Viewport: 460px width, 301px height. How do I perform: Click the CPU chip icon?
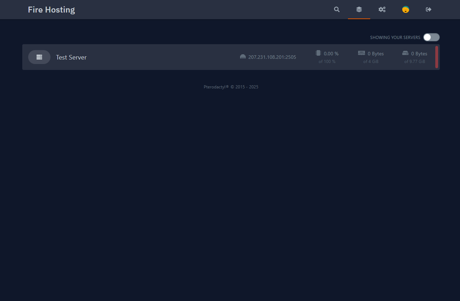(x=318, y=53)
